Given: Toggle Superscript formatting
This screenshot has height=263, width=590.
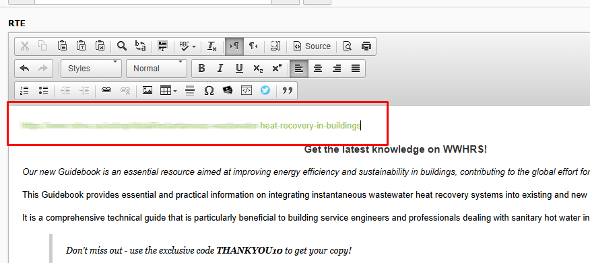Looking at the screenshot, I should click(x=277, y=69).
